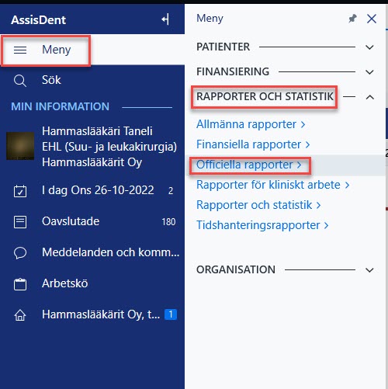Collapse RAPPORTER OCH STATISTIK section chevron

coord(370,97)
